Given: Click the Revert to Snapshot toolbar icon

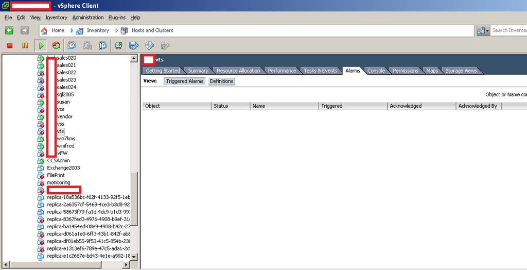Looking at the screenshot, I should pyautogui.click(x=87, y=45).
